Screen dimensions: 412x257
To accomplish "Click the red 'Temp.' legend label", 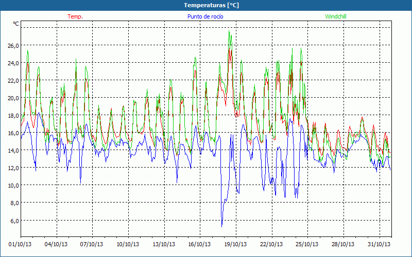I will 75,16.
